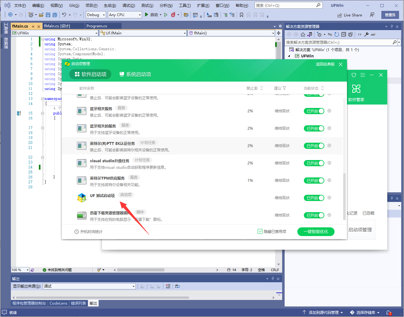Click 添加到源代码管理 in status bar
Screen dimensions: 404x317
point(323,312)
